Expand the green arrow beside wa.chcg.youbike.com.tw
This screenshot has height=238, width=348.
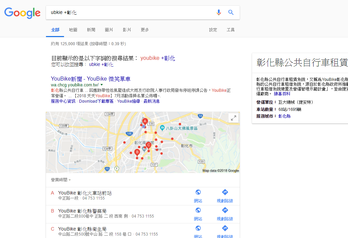[x=102, y=85]
